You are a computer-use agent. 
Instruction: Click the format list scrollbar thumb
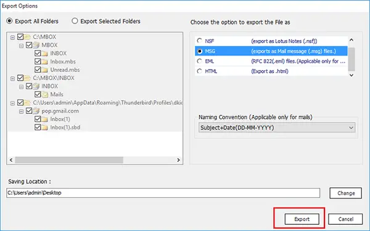(x=351, y=59)
